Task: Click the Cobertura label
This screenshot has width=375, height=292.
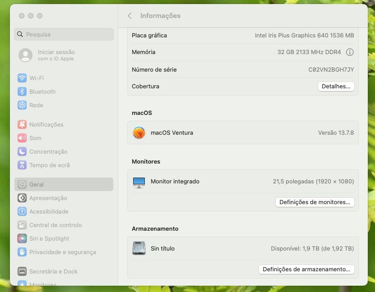Action: pos(145,87)
